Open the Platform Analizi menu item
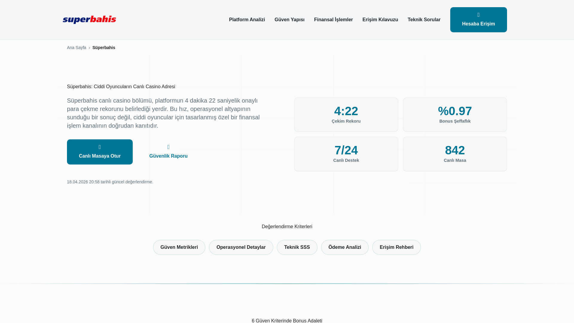Screen dimensions: 574x323 pyautogui.click(x=247, y=20)
